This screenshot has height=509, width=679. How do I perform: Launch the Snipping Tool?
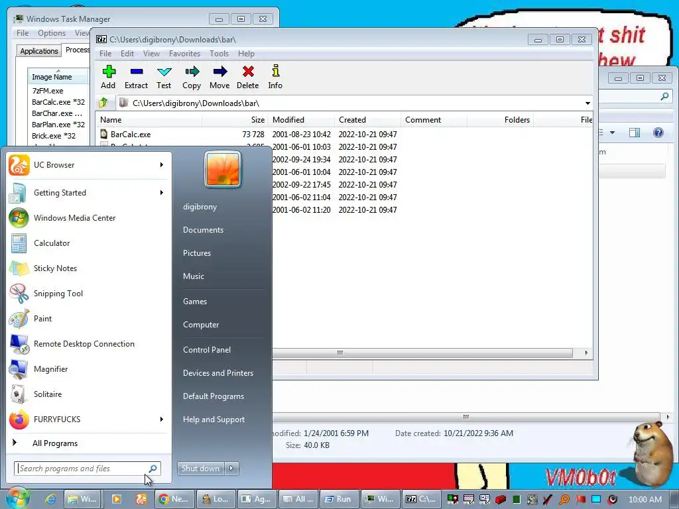click(x=87, y=293)
